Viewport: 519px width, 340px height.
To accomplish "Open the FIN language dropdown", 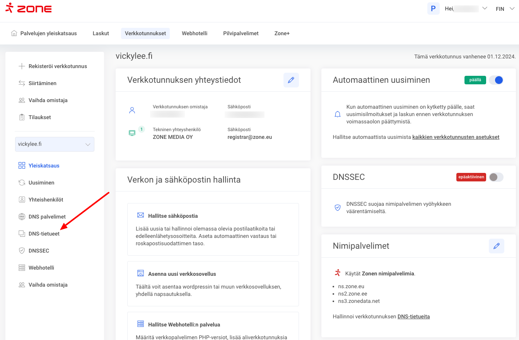I will click(504, 9).
